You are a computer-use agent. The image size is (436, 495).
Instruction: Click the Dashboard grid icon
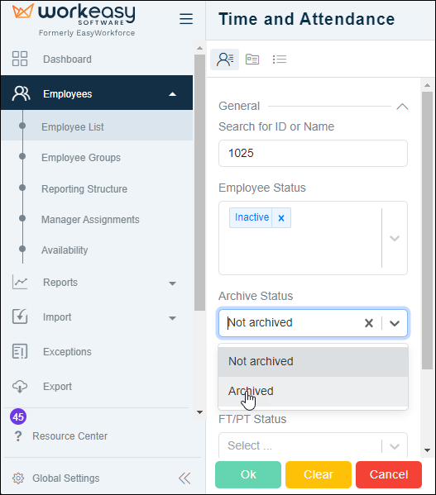click(20, 59)
